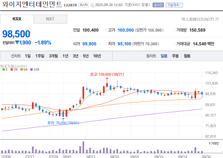Click the 거래량 volume legend marker
The width and height of the screenshot is (223, 158).
210,143
